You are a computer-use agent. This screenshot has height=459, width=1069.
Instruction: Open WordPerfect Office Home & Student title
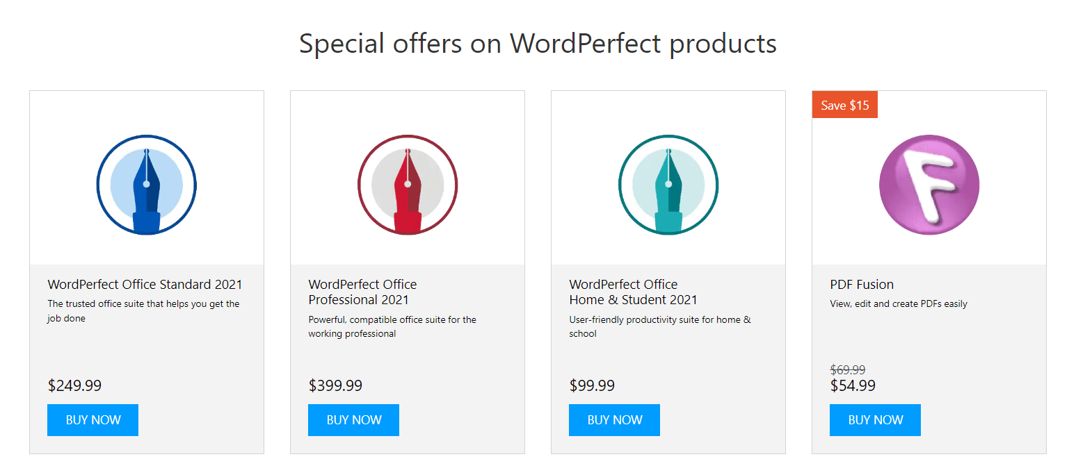point(633,292)
